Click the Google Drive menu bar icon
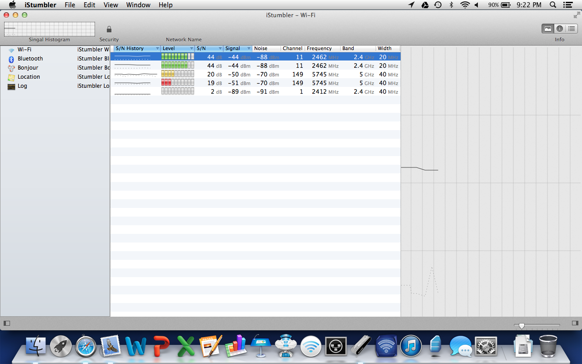This screenshot has width=582, height=364. (x=425, y=5)
